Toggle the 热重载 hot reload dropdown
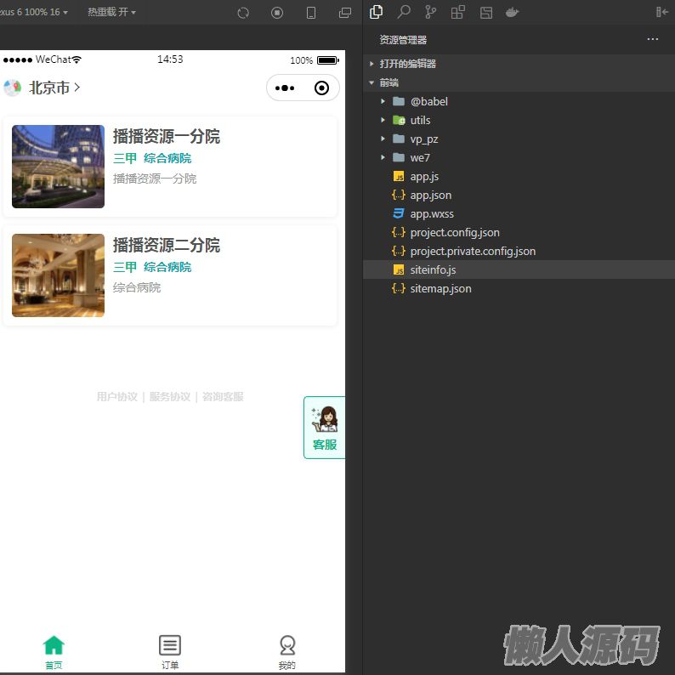The width and height of the screenshot is (675, 675). pyautogui.click(x=111, y=12)
